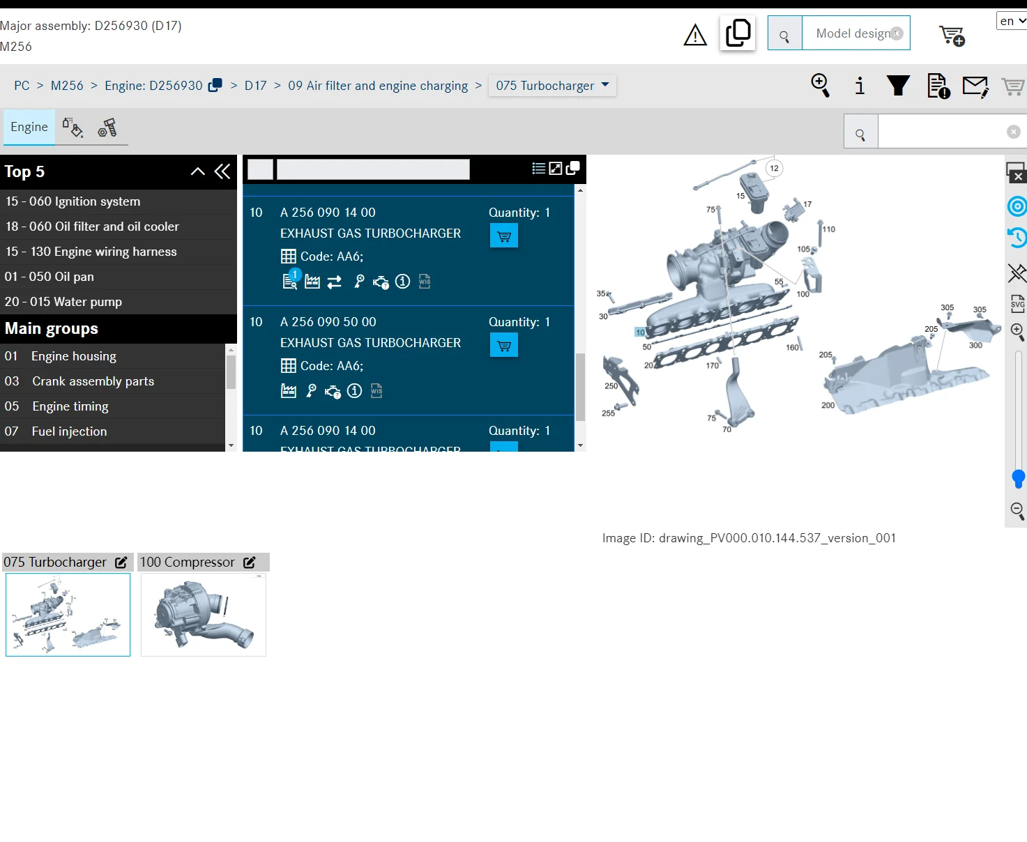Open the language dropdown showing 'en'
Screen dimensions: 1027x842
coord(1012,21)
